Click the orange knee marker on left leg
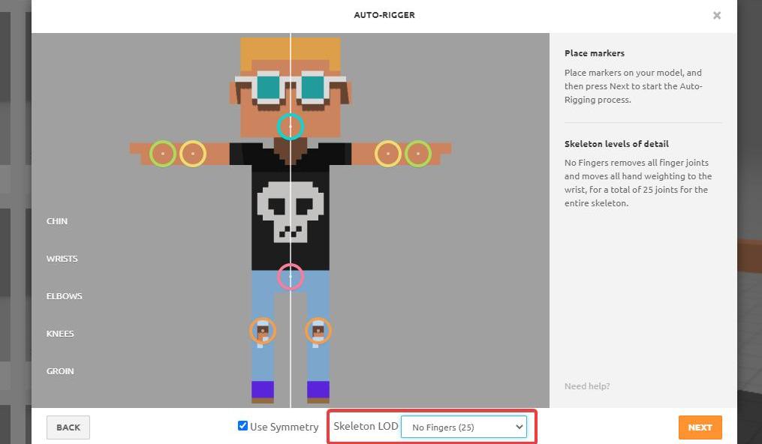Screen dimensions: 762x444 (x=263, y=330)
